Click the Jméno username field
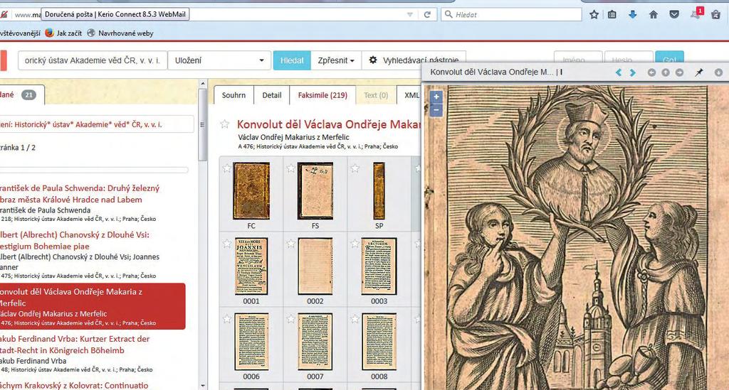The height and width of the screenshot is (390, 729). tap(578, 60)
